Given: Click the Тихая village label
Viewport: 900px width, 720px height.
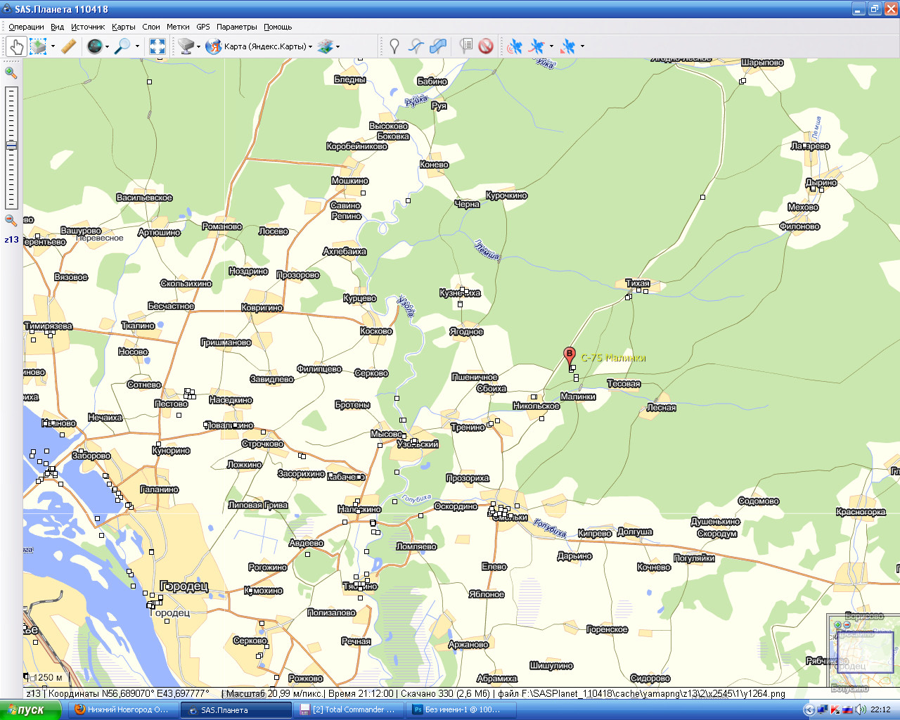Looking at the screenshot, I should pos(638,283).
